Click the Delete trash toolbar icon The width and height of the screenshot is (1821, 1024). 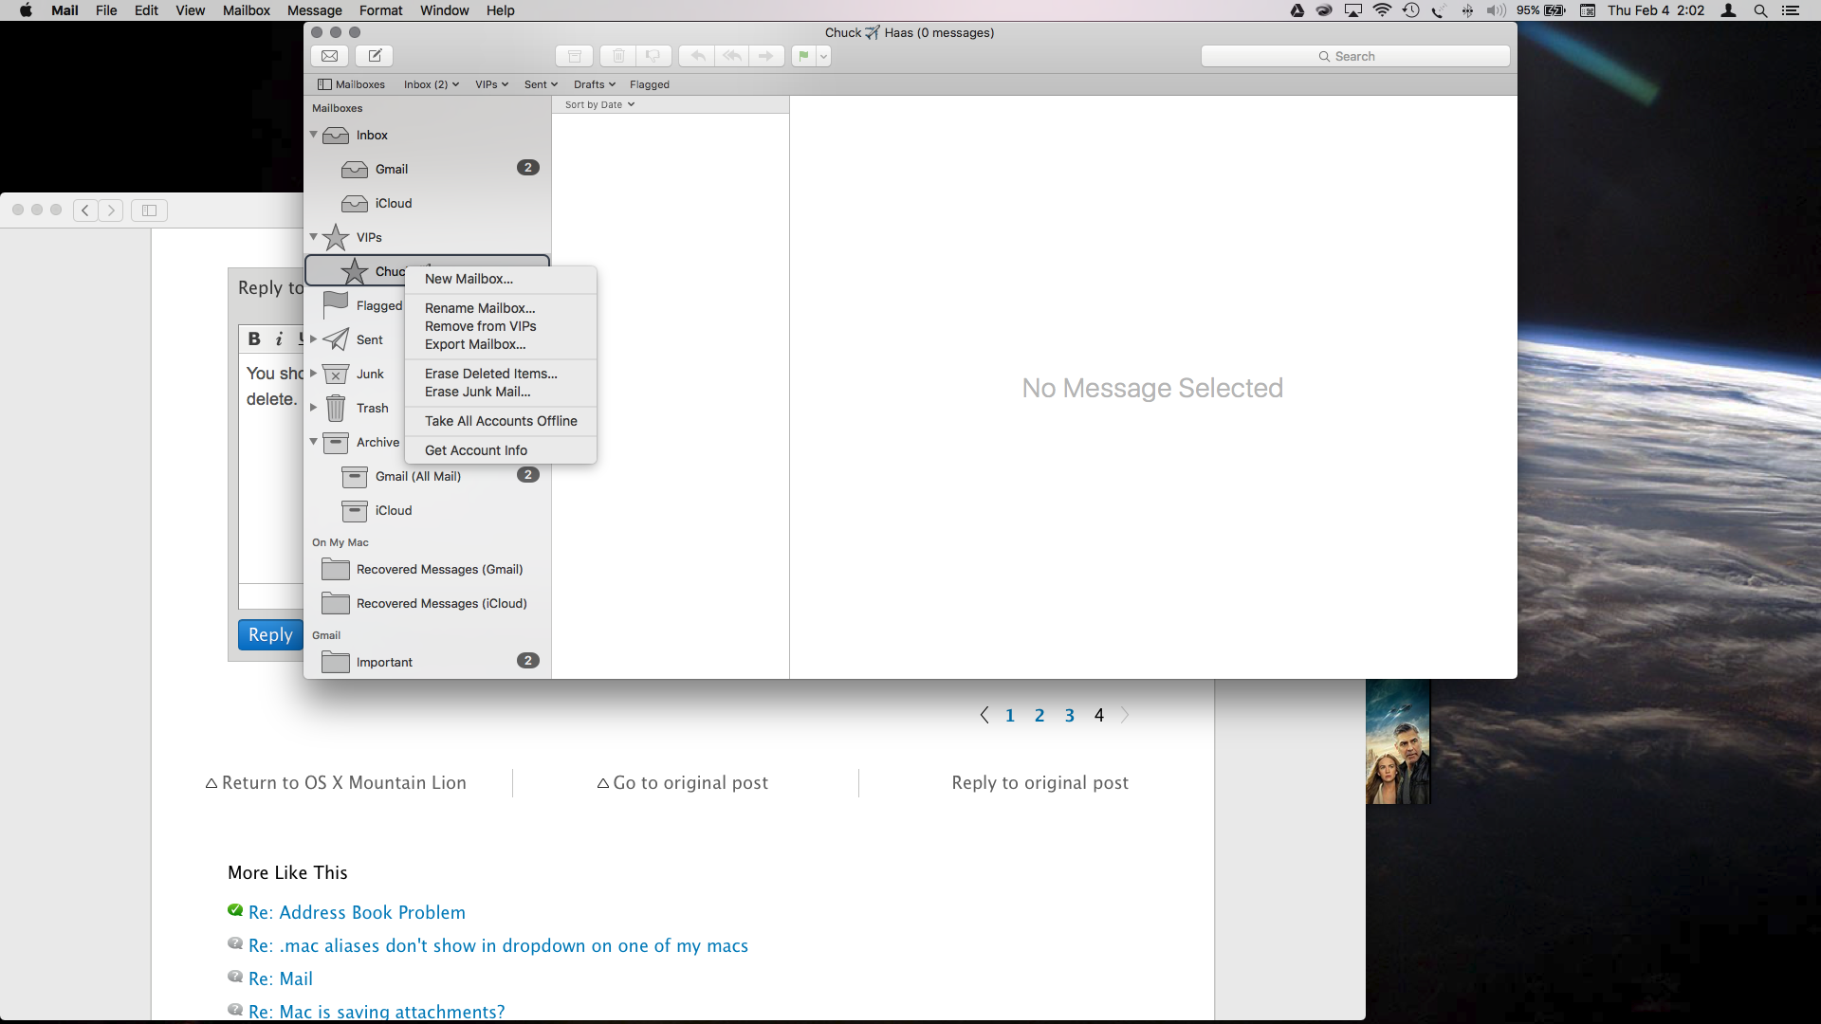coord(618,56)
